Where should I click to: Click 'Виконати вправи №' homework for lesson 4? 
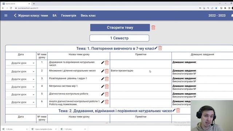(x=184, y=89)
